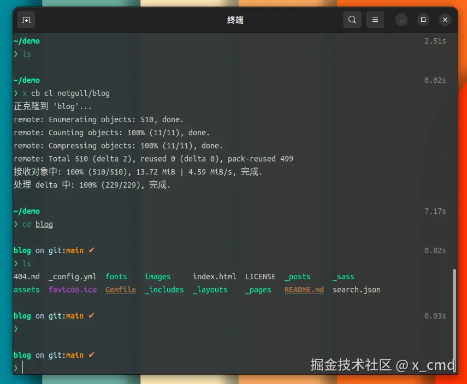The image size is (467, 384).
Task: Click the "正克隆到 'blog'..." line
Action: click(53, 106)
